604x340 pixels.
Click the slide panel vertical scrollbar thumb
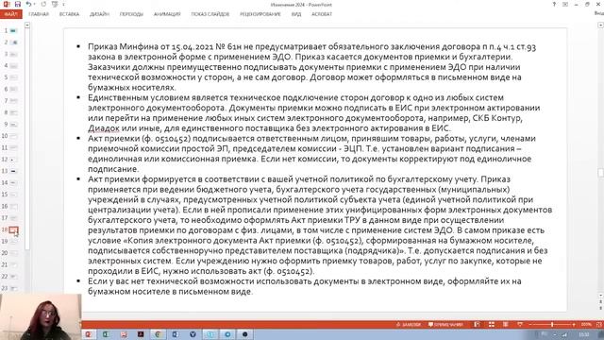point(27,140)
